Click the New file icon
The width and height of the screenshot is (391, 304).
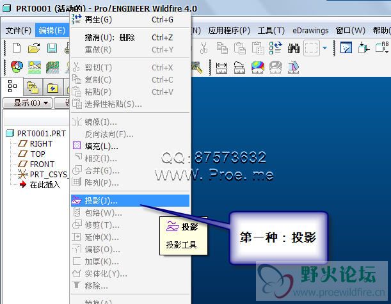point(17,48)
